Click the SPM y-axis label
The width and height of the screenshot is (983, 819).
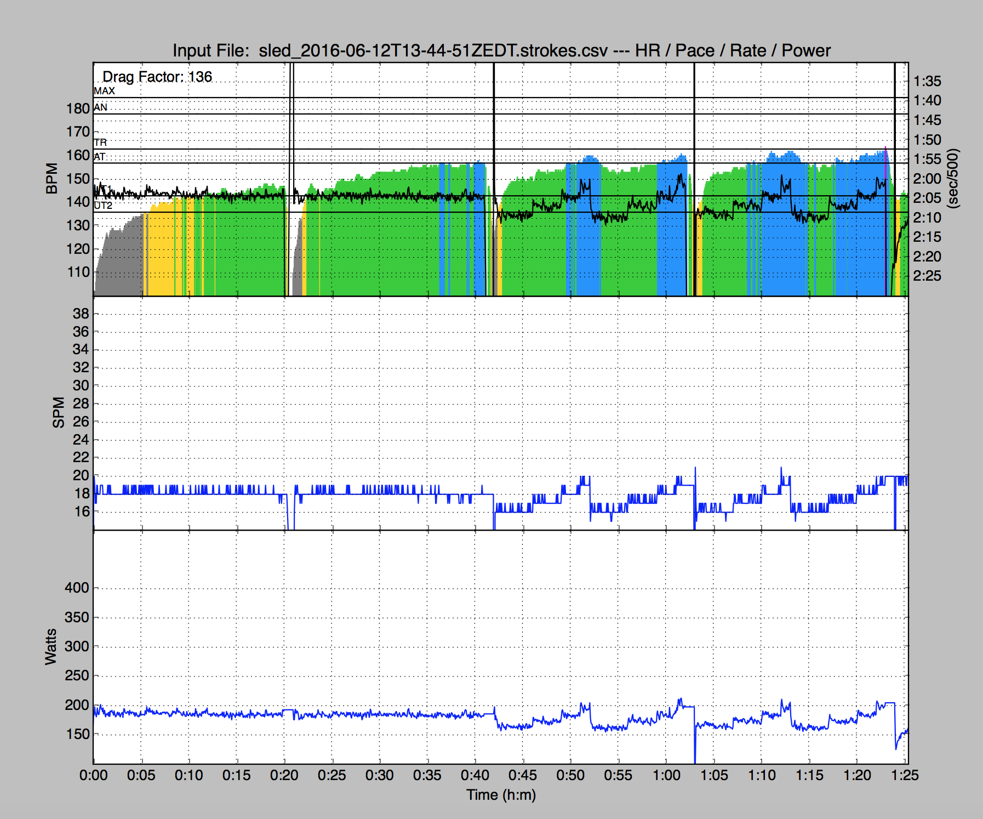(58, 412)
